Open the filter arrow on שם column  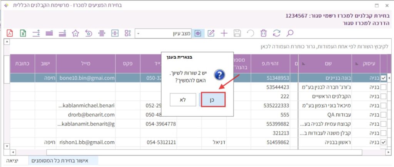301,62
